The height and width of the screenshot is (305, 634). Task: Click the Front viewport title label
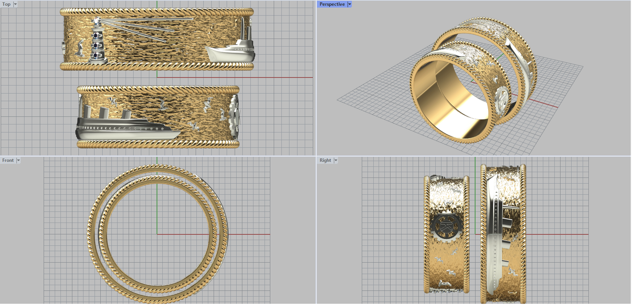pyautogui.click(x=8, y=160)
